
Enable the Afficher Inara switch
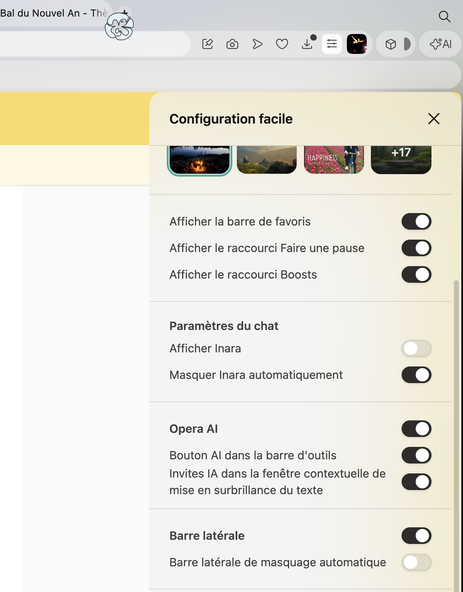416,348
